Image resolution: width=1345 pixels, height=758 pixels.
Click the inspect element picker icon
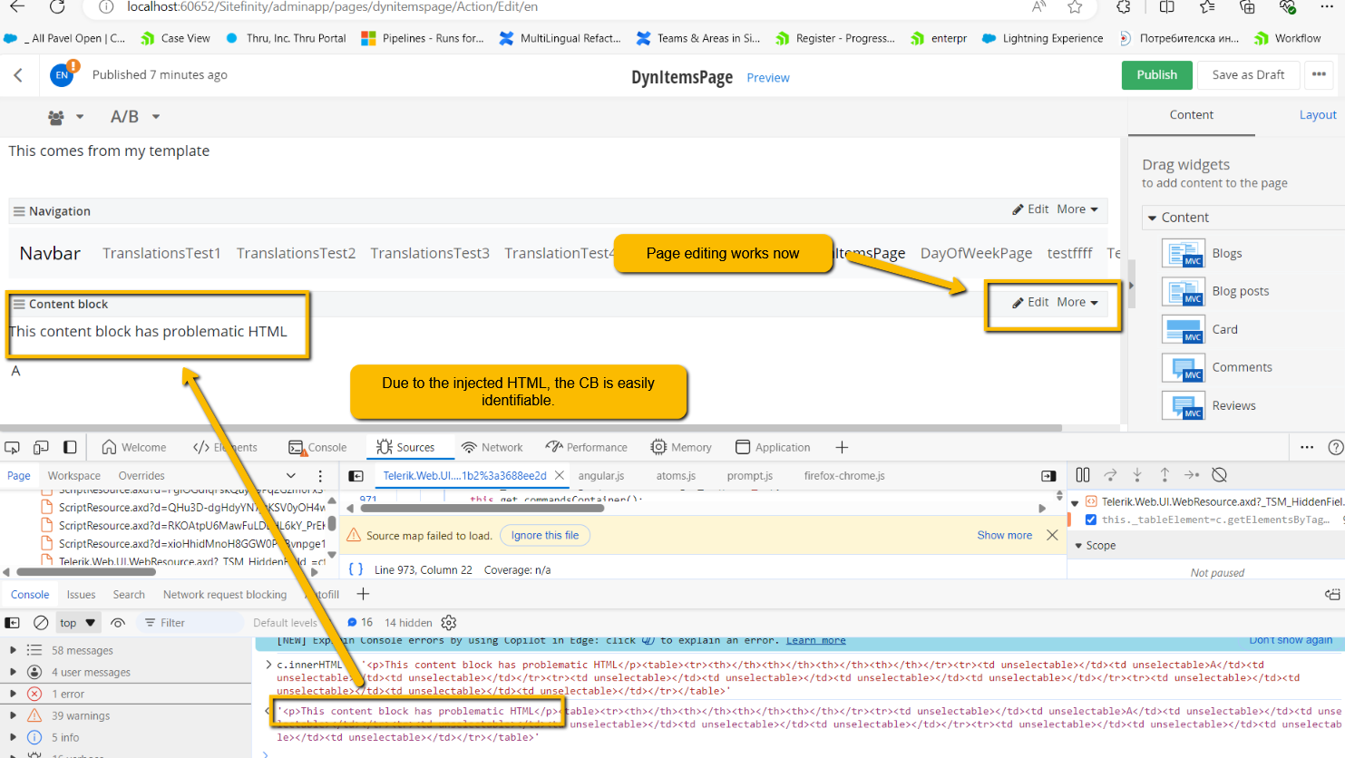point(12,447)
